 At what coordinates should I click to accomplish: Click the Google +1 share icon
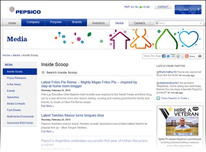click(x=173, y=56)
